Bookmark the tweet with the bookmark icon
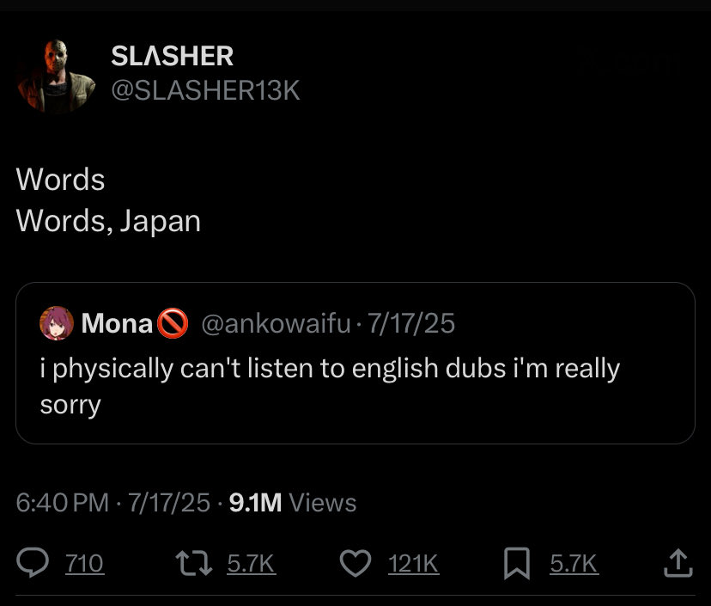Screen dimensions: 711x606 tap(517, 563)
